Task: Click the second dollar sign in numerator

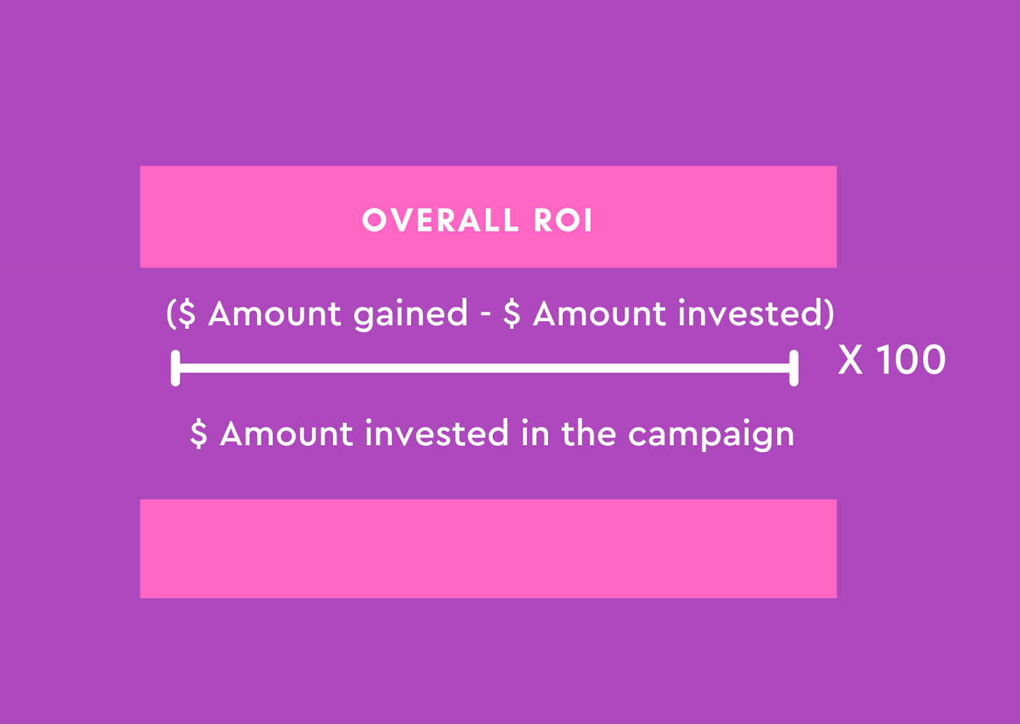Action: (512, 314)
